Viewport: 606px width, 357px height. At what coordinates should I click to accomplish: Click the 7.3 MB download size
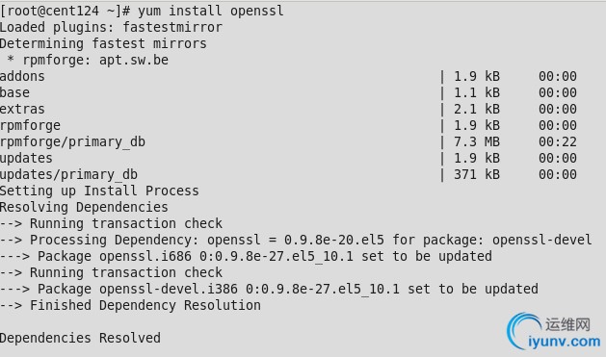point(477,141)
